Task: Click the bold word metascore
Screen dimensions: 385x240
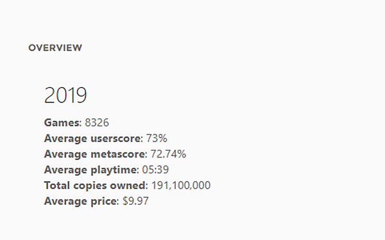Action: point(118,154)
